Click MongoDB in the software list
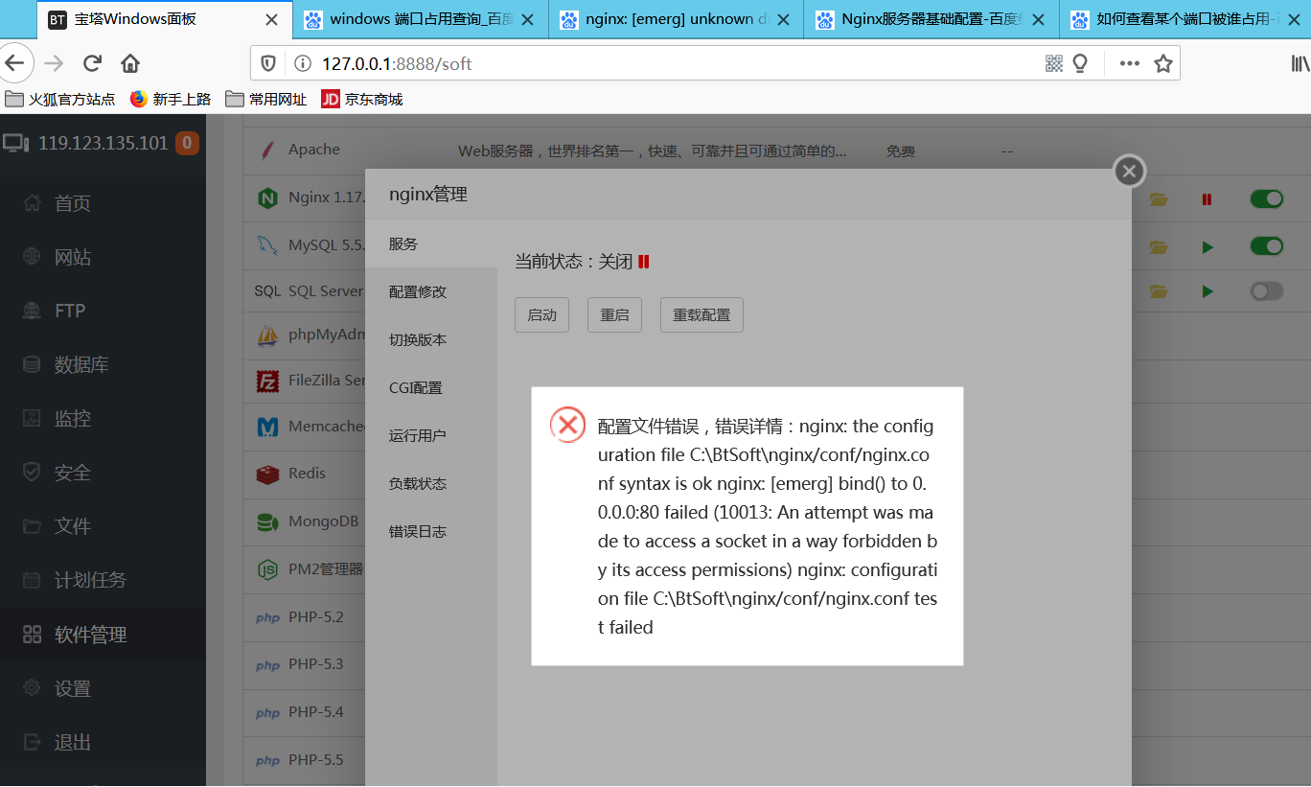This screenshot has width=1311, height=787. (x=324, y=521)
